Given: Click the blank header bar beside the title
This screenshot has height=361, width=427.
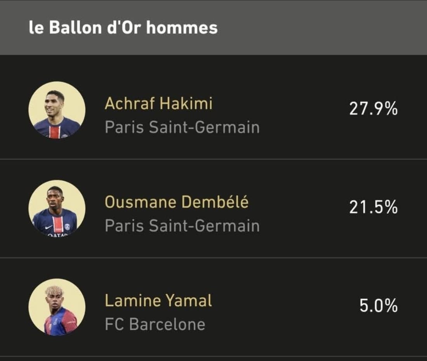Looking at the screenshot, I should [321, 28].
